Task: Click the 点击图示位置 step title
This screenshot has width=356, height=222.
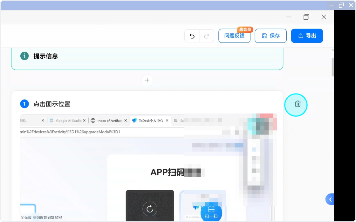Action: point(52,104)
